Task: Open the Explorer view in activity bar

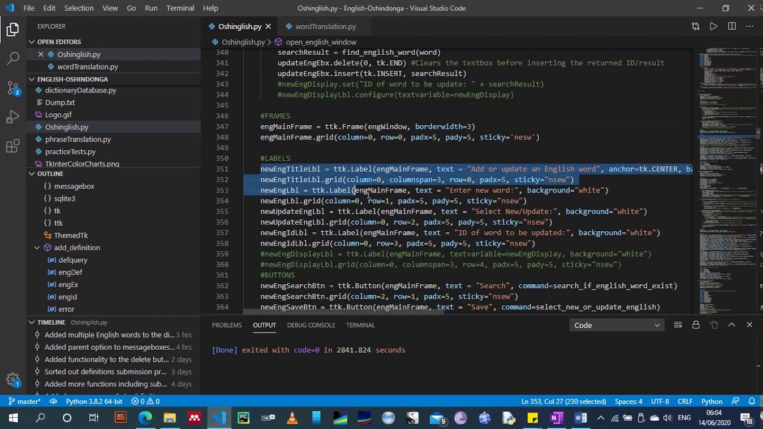Action: click(x=13, y=29)
